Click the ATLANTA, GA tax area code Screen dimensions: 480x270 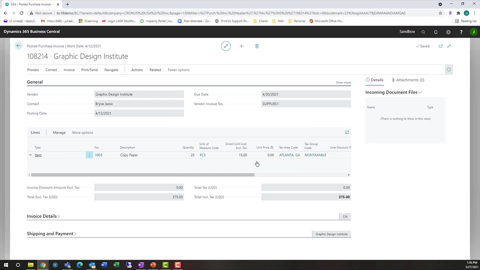[290, 155]
